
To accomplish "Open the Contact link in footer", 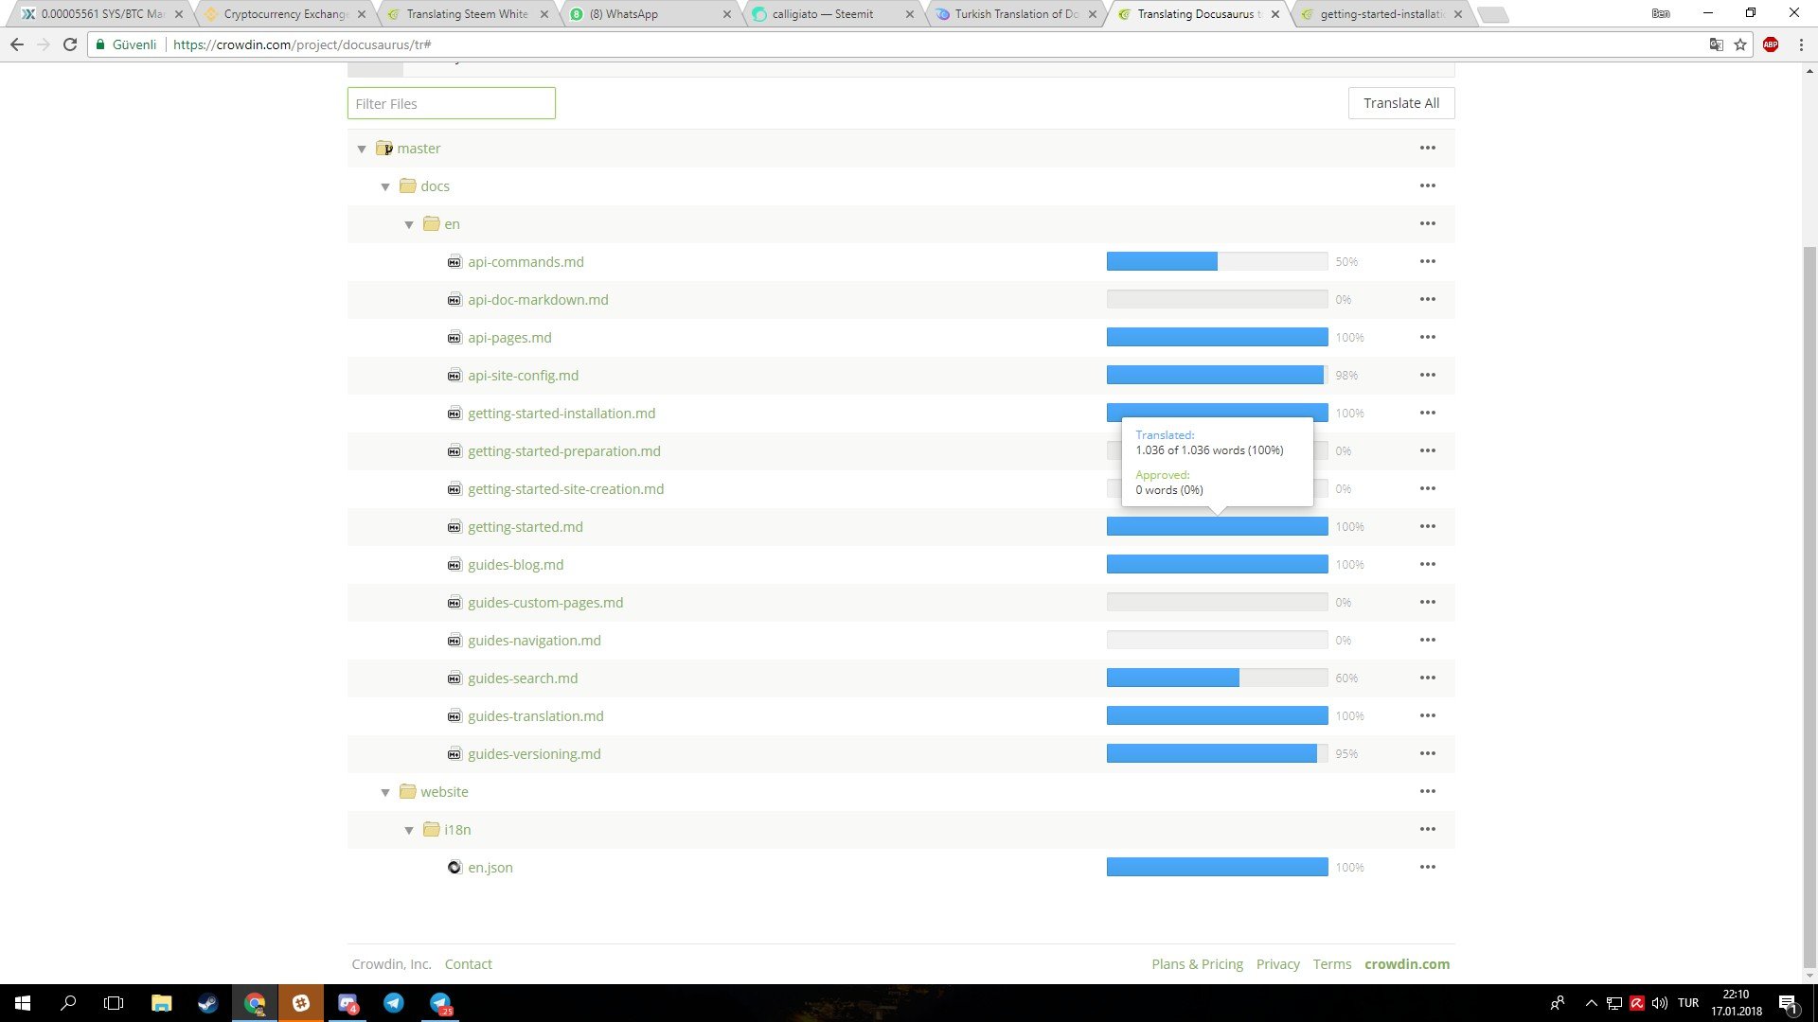I will pos(469,964).
